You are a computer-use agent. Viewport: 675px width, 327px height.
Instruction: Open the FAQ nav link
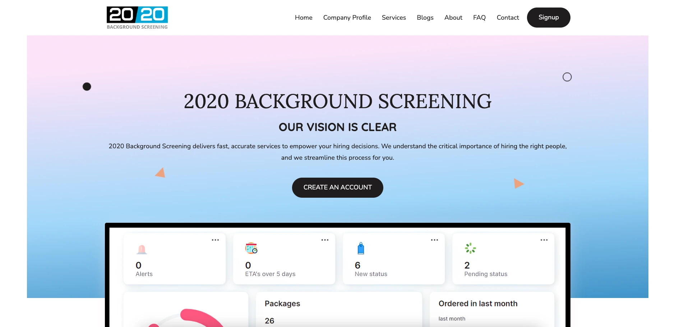(479, 18)
